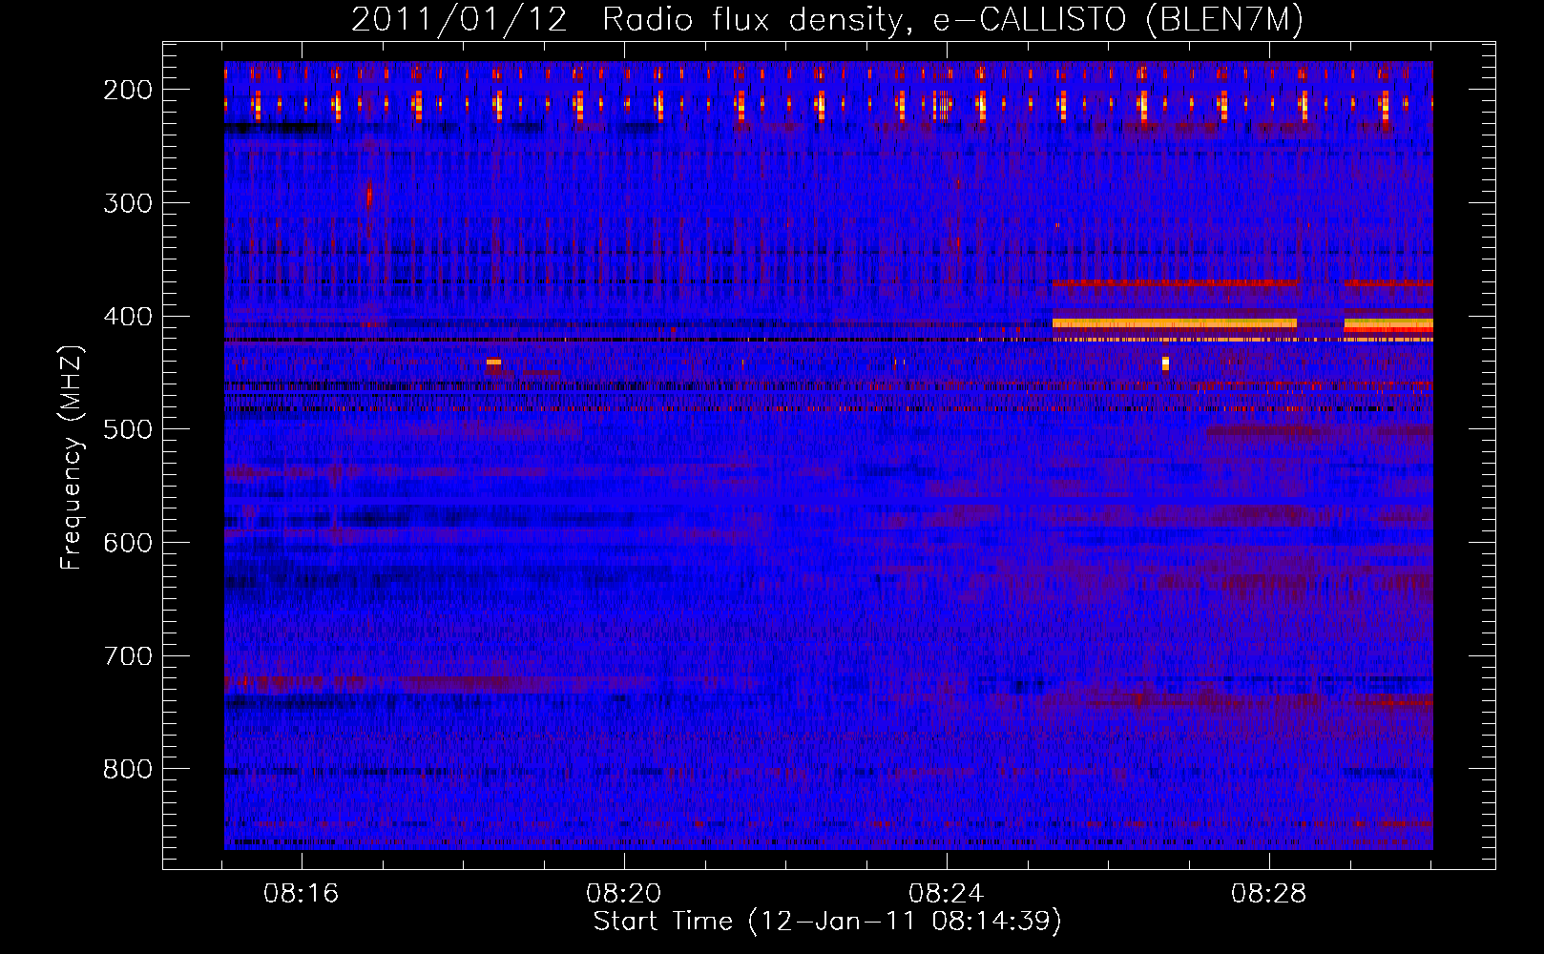
Task: Click the 08:16 time tick label
Action: tap(302, 894)
